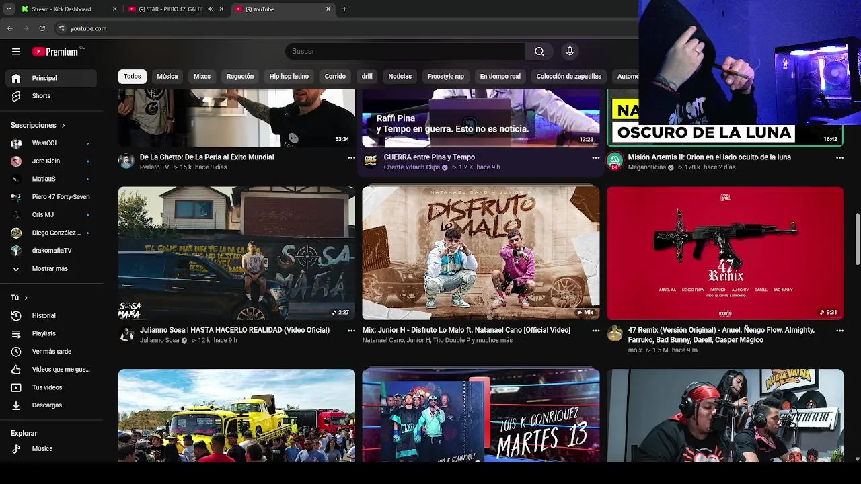The width and height of the screenshot is (861, 484).
Task: Open Piero 47 Forty-Seven channel subscription
Action: (51, 197)
